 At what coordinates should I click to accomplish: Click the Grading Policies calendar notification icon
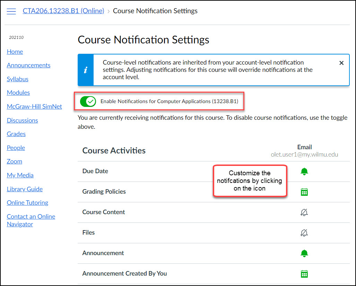[304, 192]
